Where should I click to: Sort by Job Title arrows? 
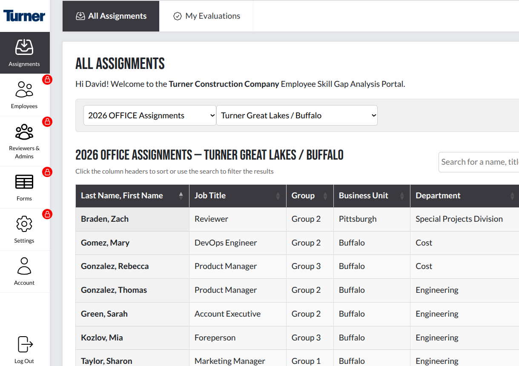278,196
